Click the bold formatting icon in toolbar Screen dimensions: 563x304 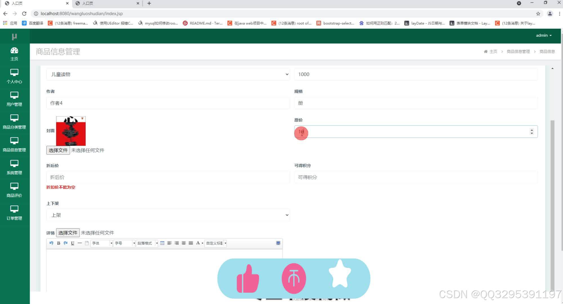coord(59,243)
